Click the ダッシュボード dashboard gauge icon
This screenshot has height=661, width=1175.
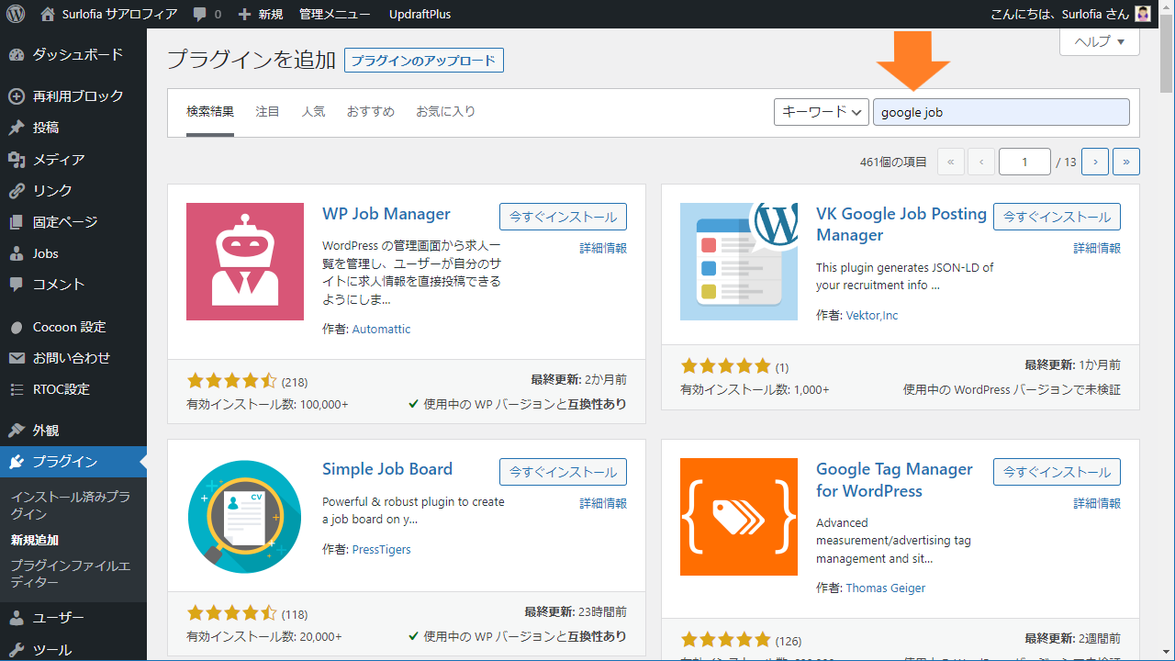point(16,55)
